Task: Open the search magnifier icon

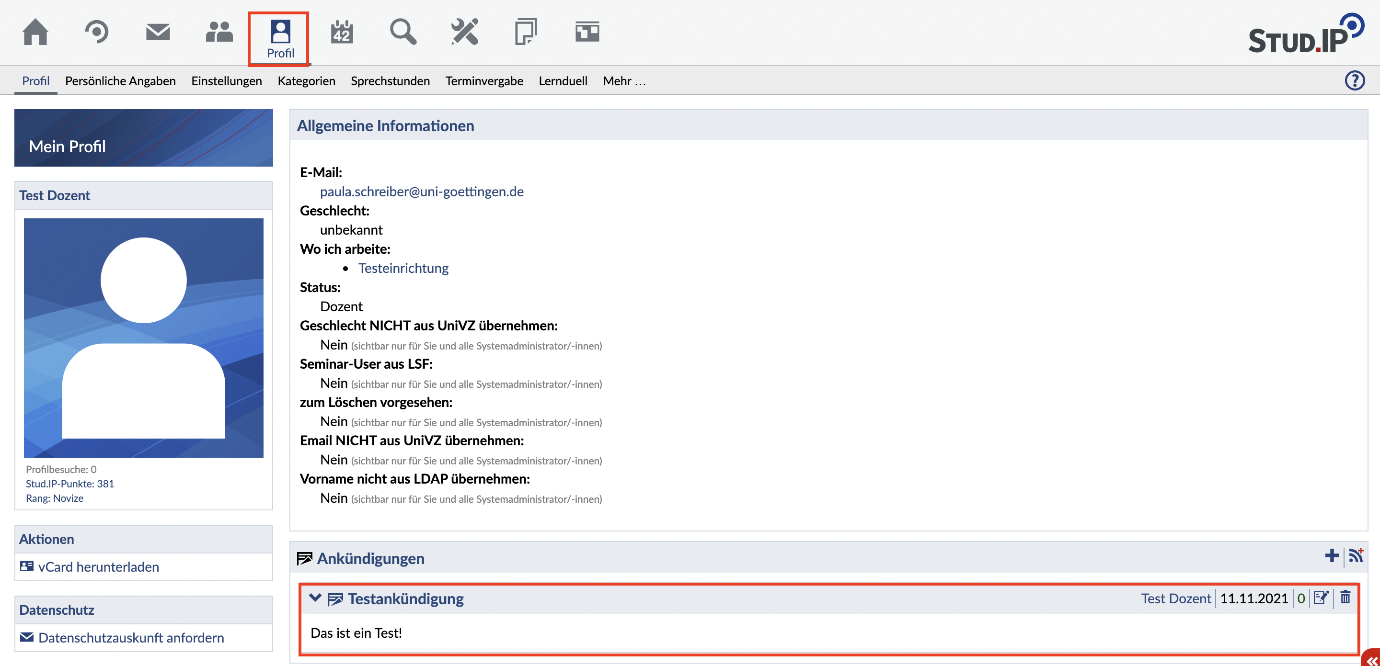Action: click(x=403, y=32)
